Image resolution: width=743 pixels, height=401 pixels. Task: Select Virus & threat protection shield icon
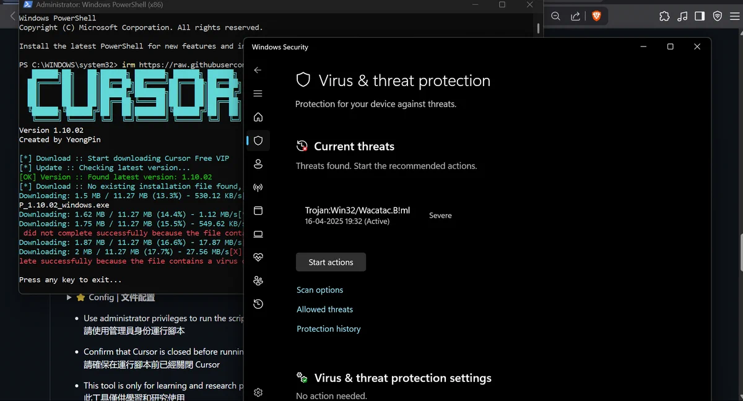[258, 140]
